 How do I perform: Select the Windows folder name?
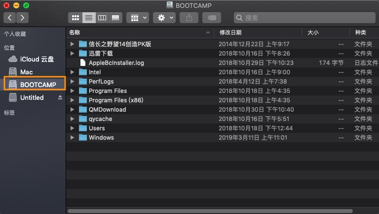tap(101, 138)
